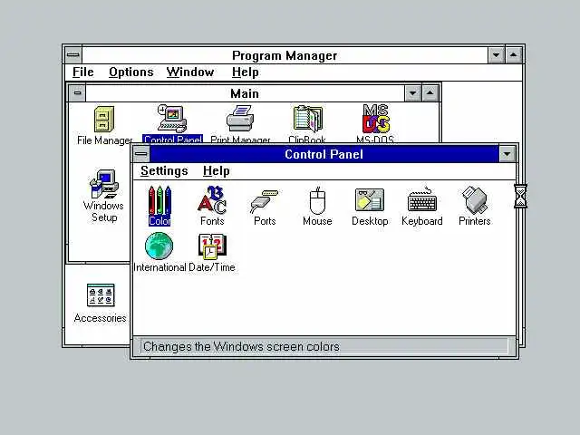Open Options menu in Program Manager
Viewport: 580px width, 435px height.
[130, 72]
